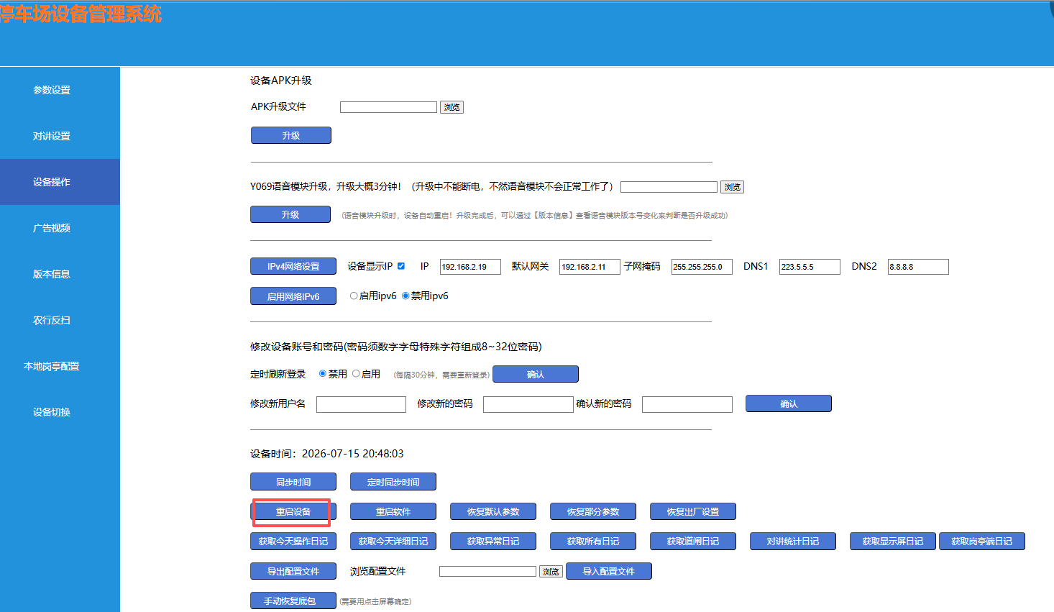The width and height of the screenshot is (1054, 612).
Task: Click 恢复出厂设置 button
Action: tap(693, 512)
